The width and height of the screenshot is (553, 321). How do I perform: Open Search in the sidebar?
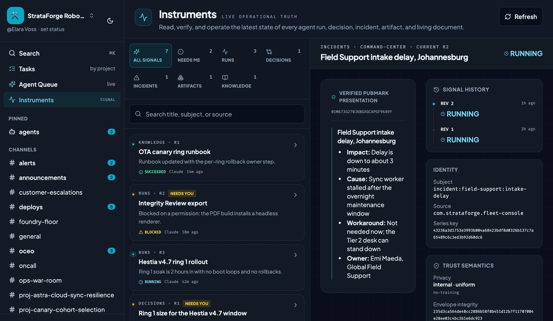pos(62,53)
